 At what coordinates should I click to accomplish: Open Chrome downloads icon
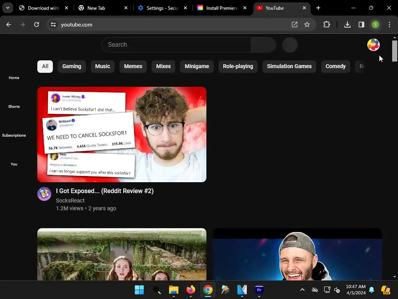tap(347, 25)
